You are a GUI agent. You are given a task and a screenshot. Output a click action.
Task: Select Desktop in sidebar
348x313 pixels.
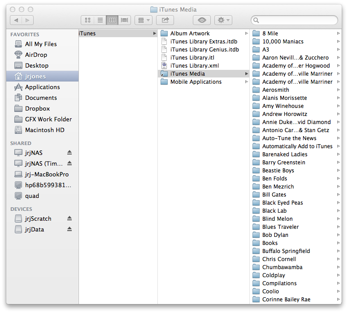[42, 65]
